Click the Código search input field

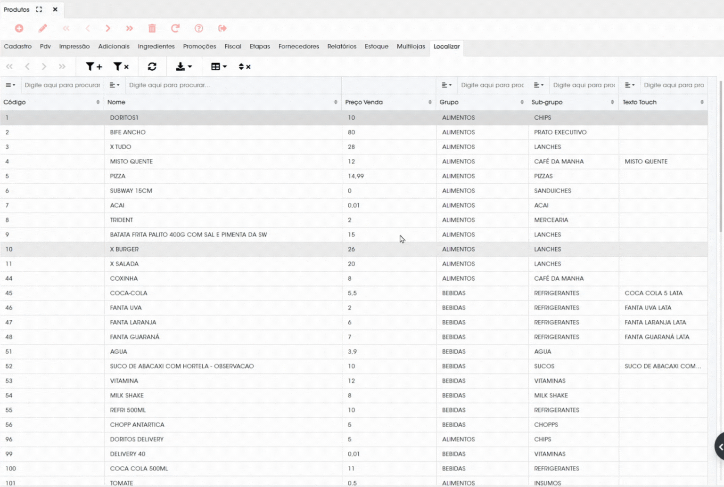coord(62,85)
